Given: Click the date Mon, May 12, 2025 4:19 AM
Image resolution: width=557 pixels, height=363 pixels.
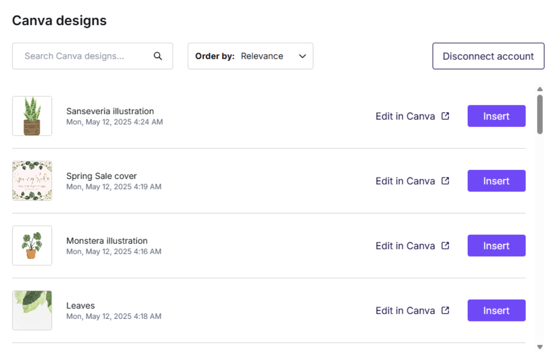Looking at the screenshot, I should point(114,187).
